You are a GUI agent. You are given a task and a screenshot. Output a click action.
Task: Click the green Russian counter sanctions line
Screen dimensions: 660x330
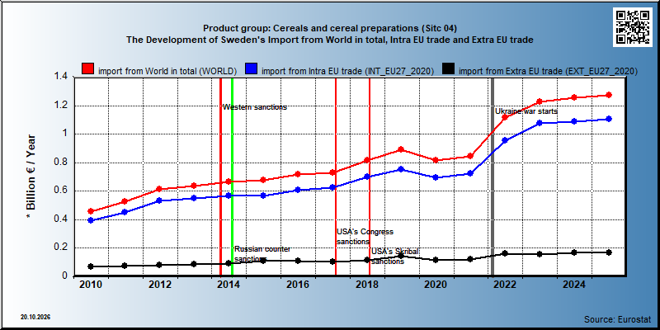(x=232, y=177)
